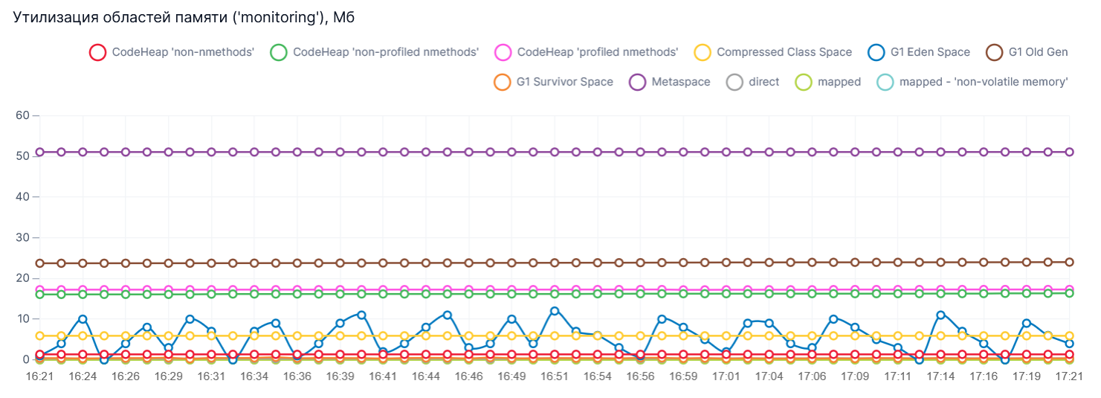Viewport: 1101px width, 398px height.
Task: Click the first Metaspace data point at 16:21
Action: coord(40,152)
